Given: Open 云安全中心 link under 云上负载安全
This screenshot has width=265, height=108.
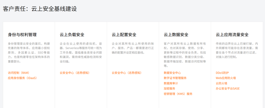Looking at the screenshot, I should pyautogui.click(x=75, y=73).
